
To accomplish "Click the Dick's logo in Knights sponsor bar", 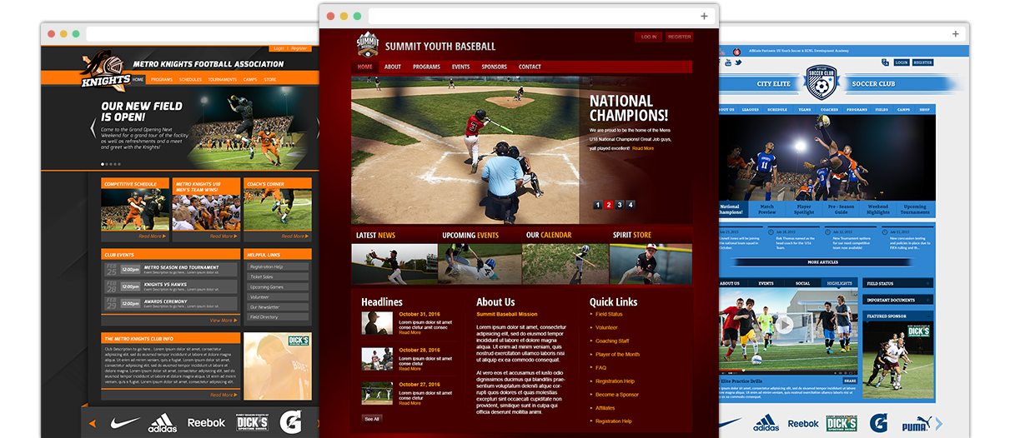I will [x=252, y=423].
